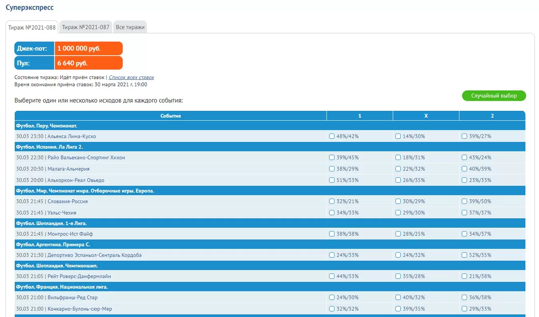539x317 pixels.
Task: Select outcome 2 for Малага-Альмерия
Action: [464, 169]
